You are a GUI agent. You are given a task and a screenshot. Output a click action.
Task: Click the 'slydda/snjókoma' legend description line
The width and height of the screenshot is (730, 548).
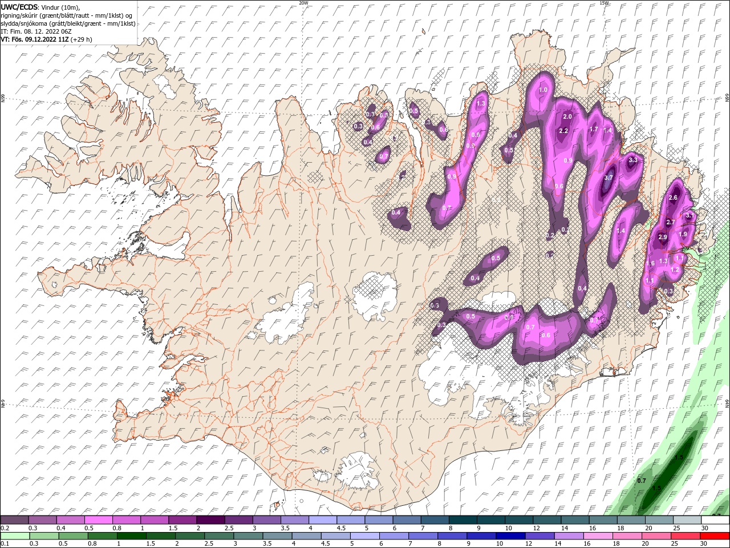pos(68,23)
